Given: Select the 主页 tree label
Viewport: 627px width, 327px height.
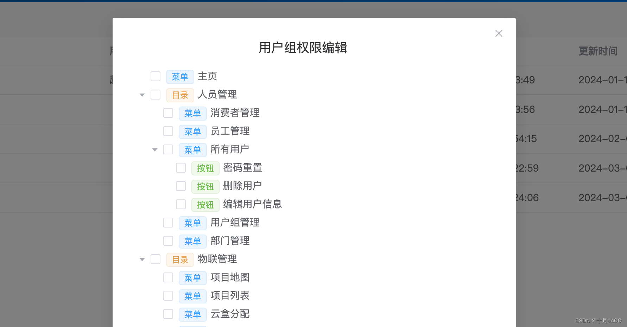Looking at the screenshot, I should (x=208, y=76).
